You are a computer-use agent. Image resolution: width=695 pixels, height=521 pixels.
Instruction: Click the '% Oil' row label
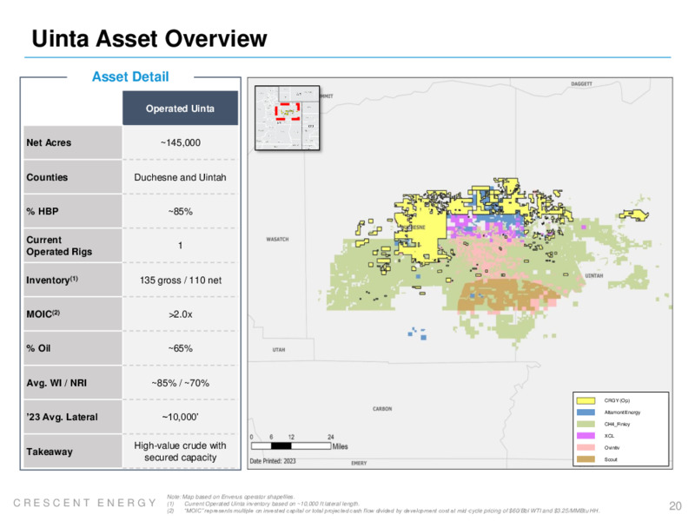(x=38, y=348)
